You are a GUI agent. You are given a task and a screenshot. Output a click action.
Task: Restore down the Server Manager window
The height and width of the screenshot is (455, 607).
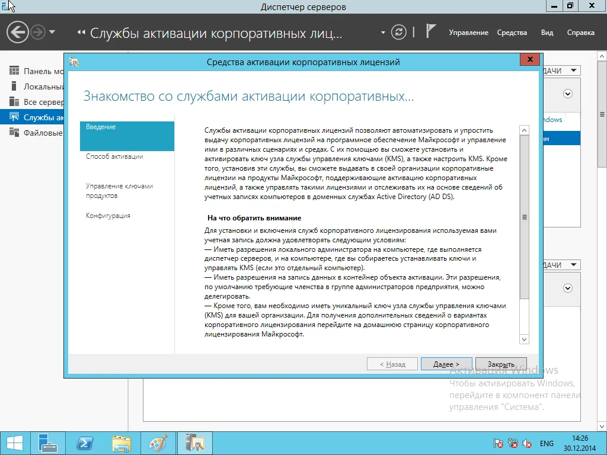[x=570, y=6]
